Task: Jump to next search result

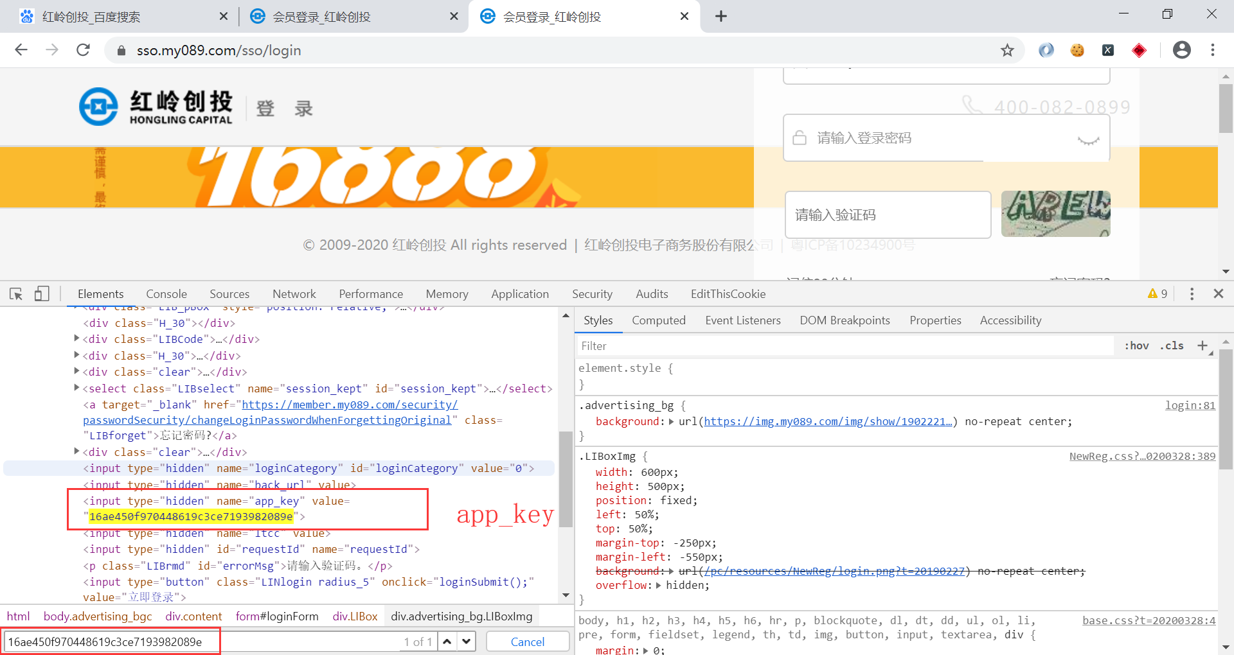Action: point(467,642)
